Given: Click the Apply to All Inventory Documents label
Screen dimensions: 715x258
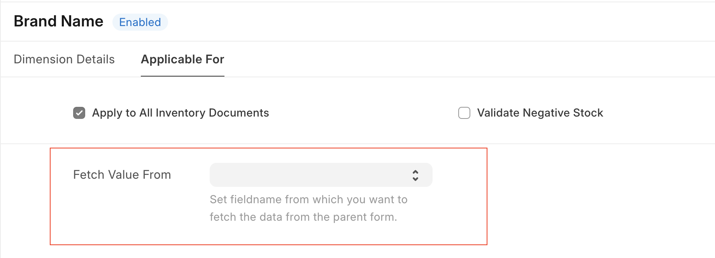Looking at the screenshot, I should (x=181, y=113).
